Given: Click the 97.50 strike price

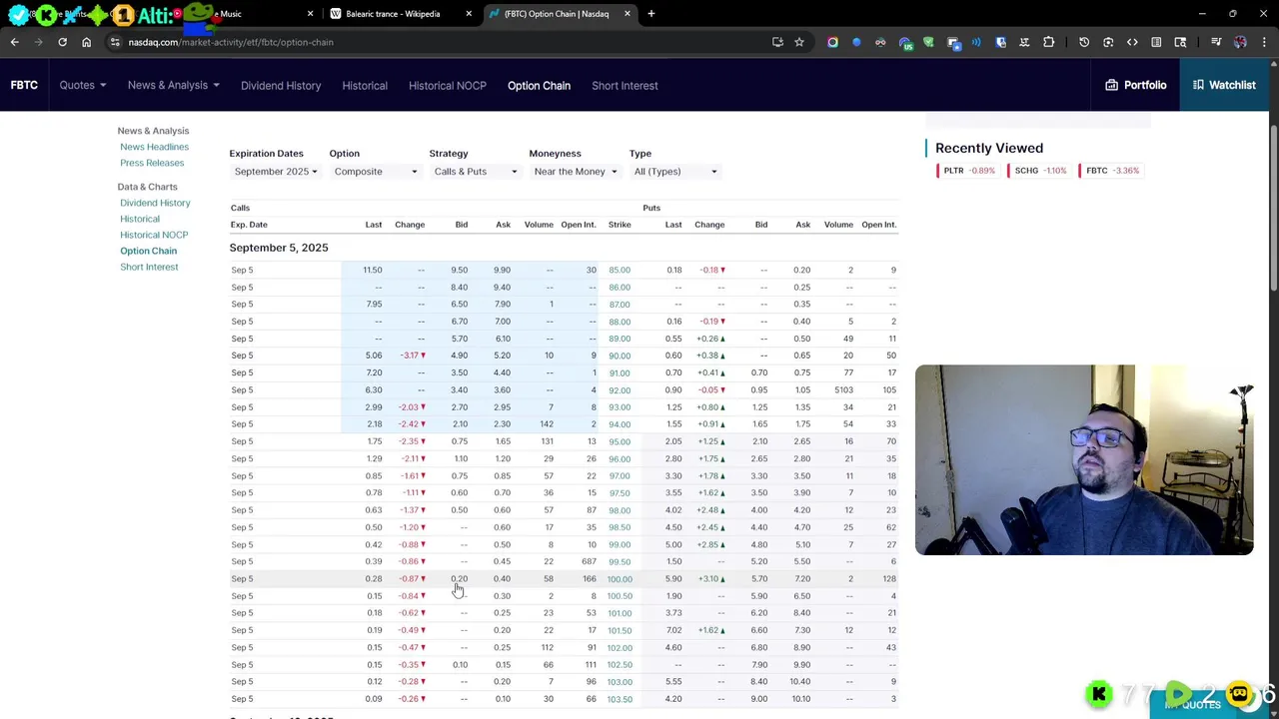Looking at the screenshot, I should (620, 492).
